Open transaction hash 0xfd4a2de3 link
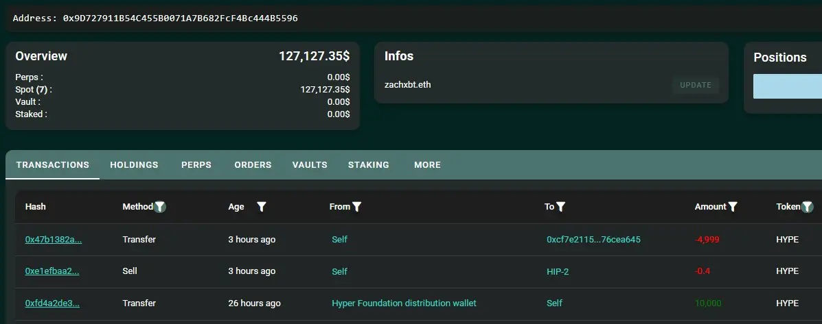Screen dimensions: 822x324 [x=52, y=303]
